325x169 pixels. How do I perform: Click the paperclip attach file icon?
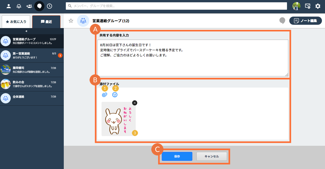[104, 95]
